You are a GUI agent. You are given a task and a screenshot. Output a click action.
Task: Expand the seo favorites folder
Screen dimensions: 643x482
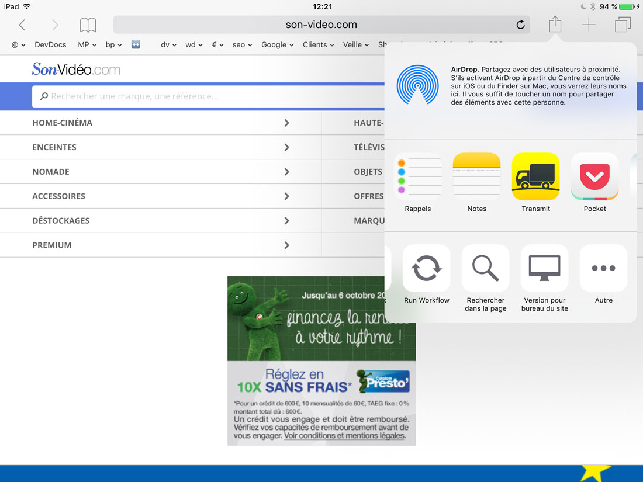[x=242, y=44]
